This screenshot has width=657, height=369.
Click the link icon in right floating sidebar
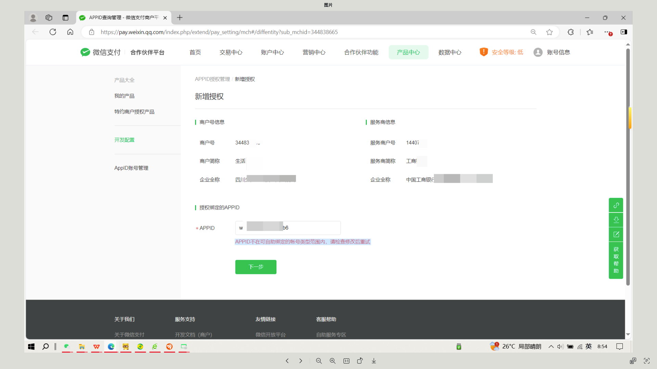pyautogui.click(x=616, y=205)
